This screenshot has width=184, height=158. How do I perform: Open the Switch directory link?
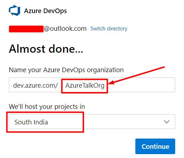click(109, 29)
